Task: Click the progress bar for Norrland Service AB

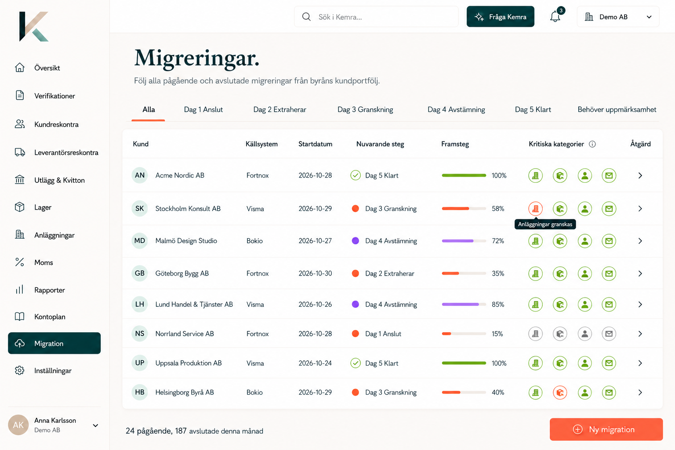Action: click(x=464, y=334)
